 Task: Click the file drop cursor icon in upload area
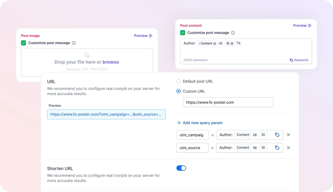[x=87, y=55]
